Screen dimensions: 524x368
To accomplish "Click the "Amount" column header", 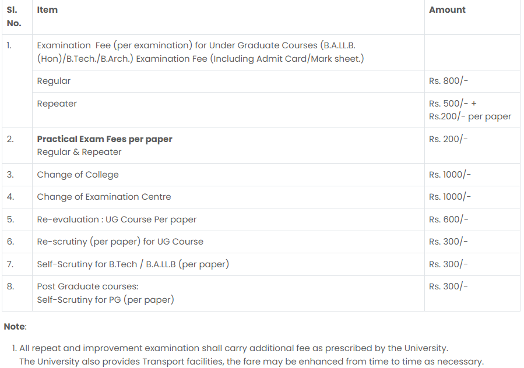I will [447, 10].
